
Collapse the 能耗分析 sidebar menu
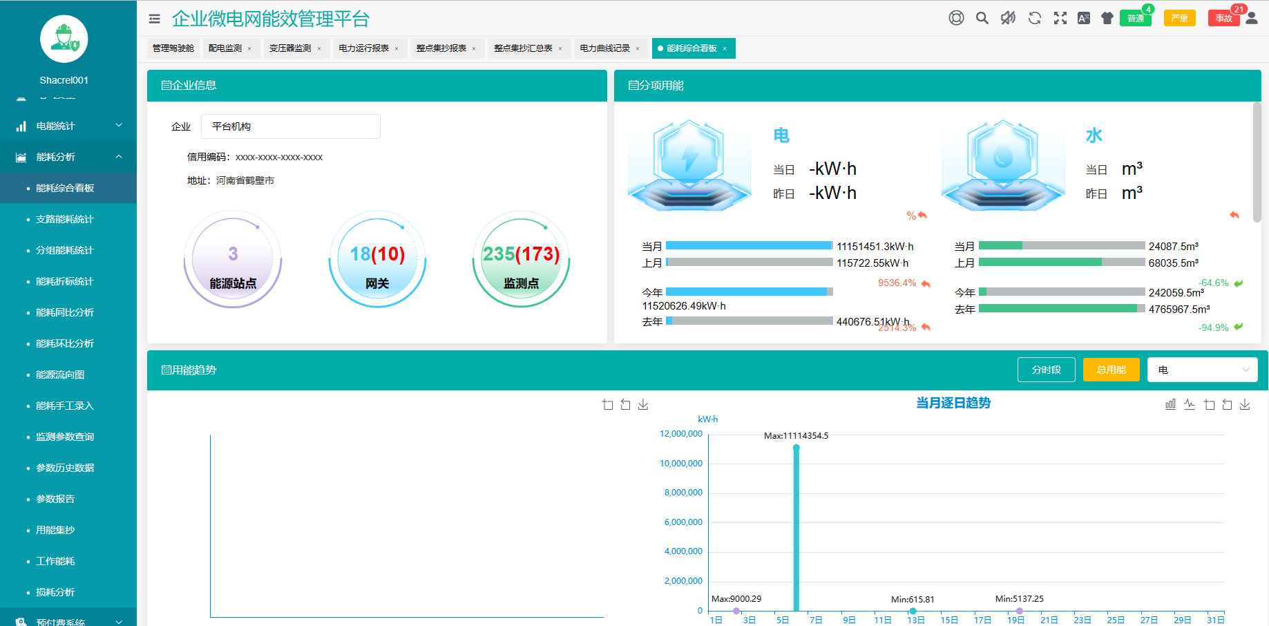click(68, 157)
